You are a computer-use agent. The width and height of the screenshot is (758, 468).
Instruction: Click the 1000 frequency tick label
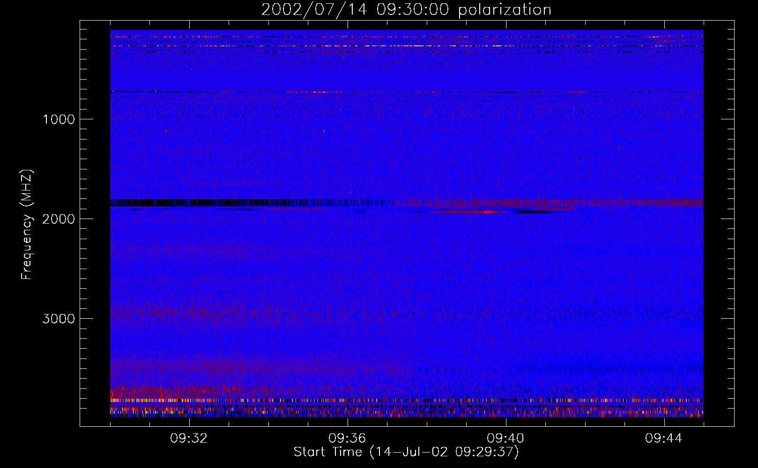pyautogui.click(x=59, y=119)
